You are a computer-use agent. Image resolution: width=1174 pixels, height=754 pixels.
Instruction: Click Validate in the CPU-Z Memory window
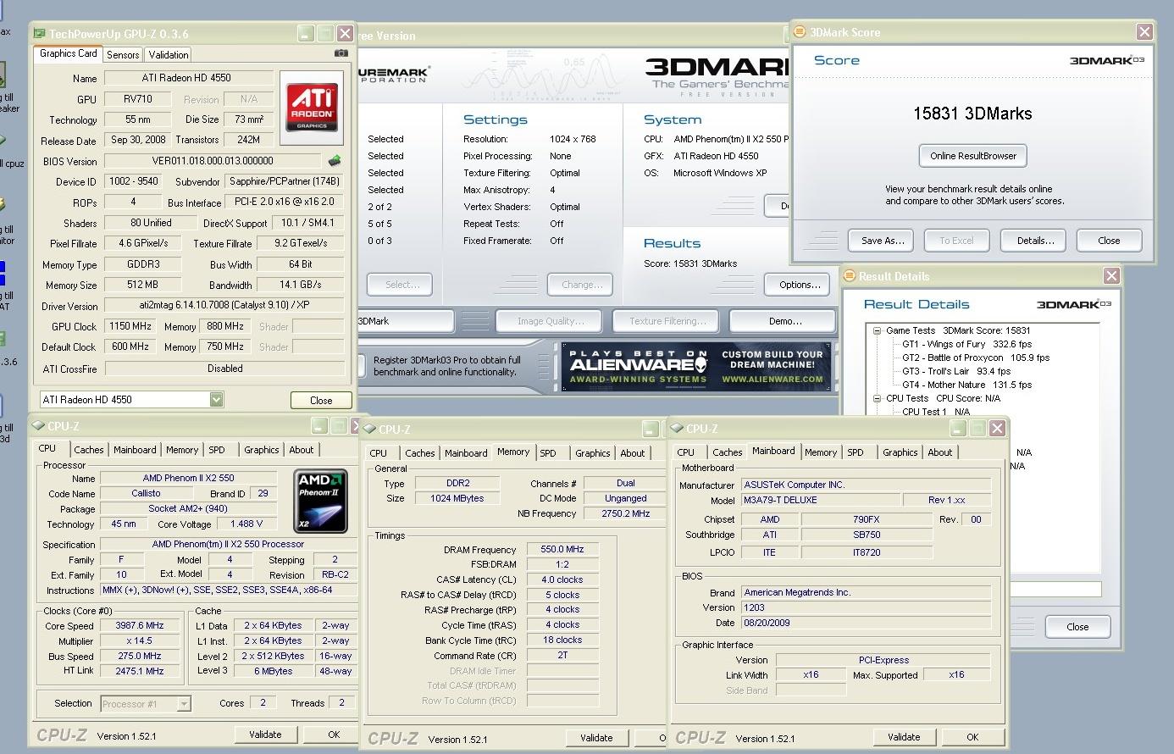pyautogui.click(x=596, y=738)
